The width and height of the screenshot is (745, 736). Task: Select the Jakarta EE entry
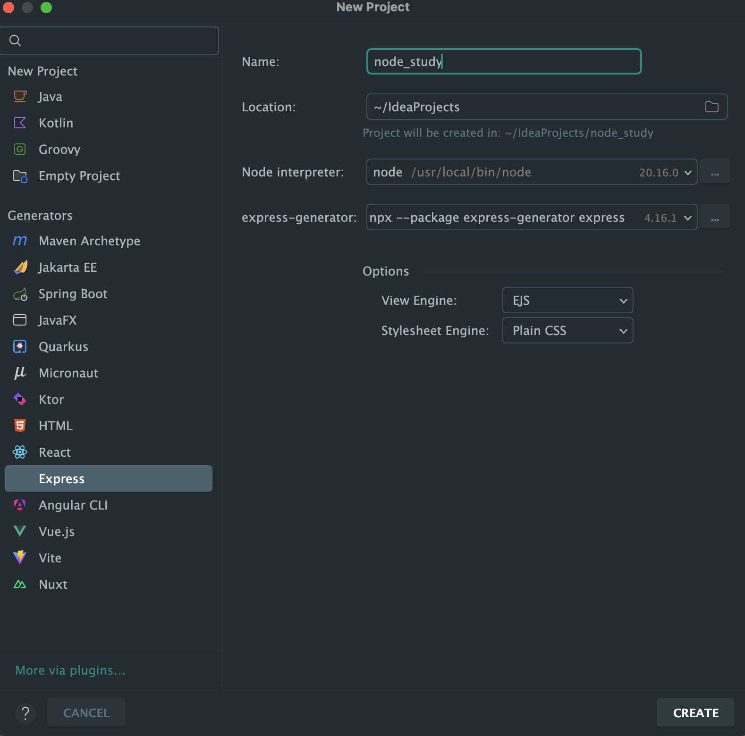click(x=109, y=267)
